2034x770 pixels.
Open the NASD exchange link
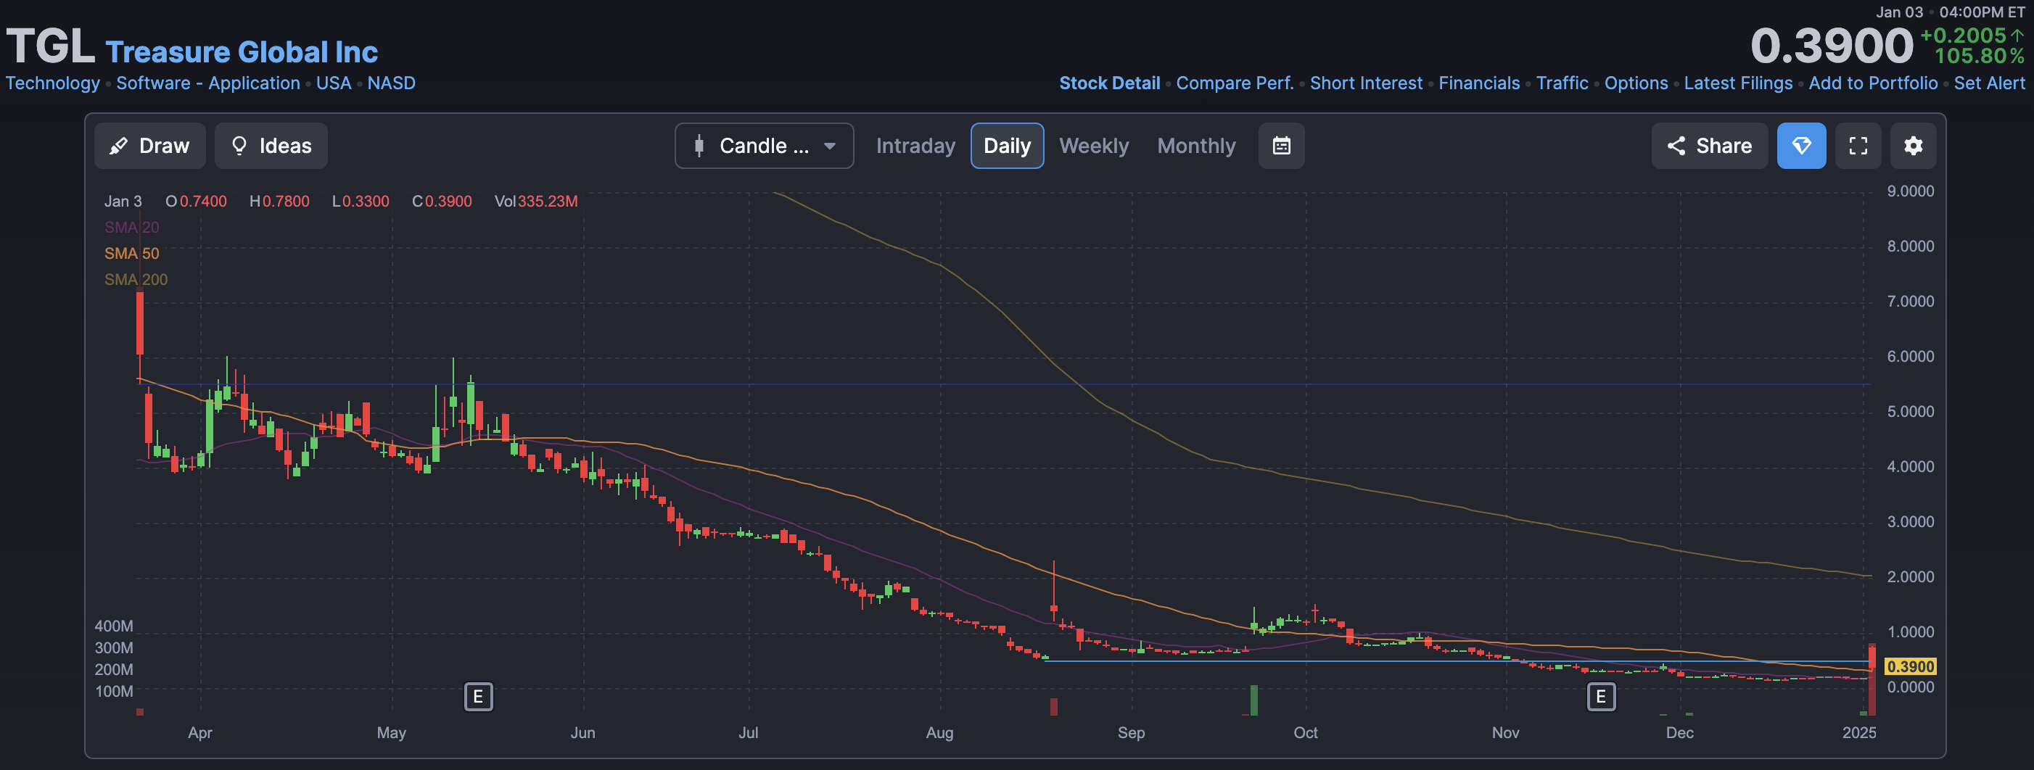tap(391, 83)
